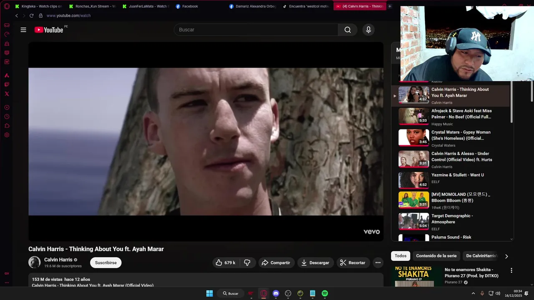Open the YouTube hamburger guide menu
Screen dimensions: 534x300
coord(23,30)
